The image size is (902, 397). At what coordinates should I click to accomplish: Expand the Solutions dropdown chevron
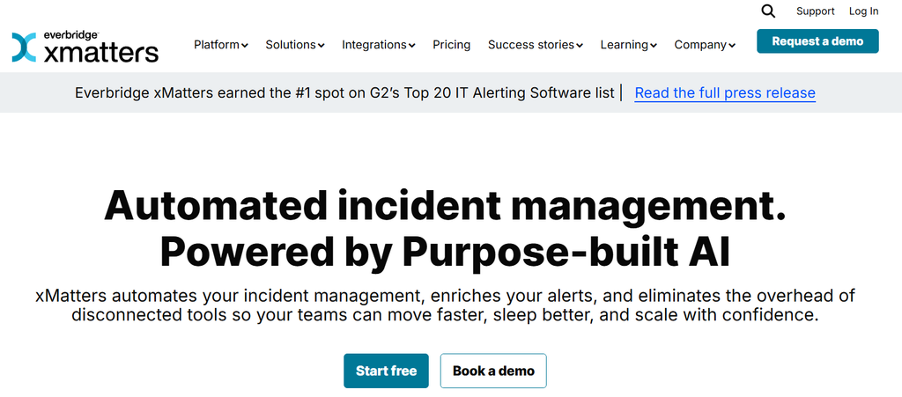tap(321, 46)
